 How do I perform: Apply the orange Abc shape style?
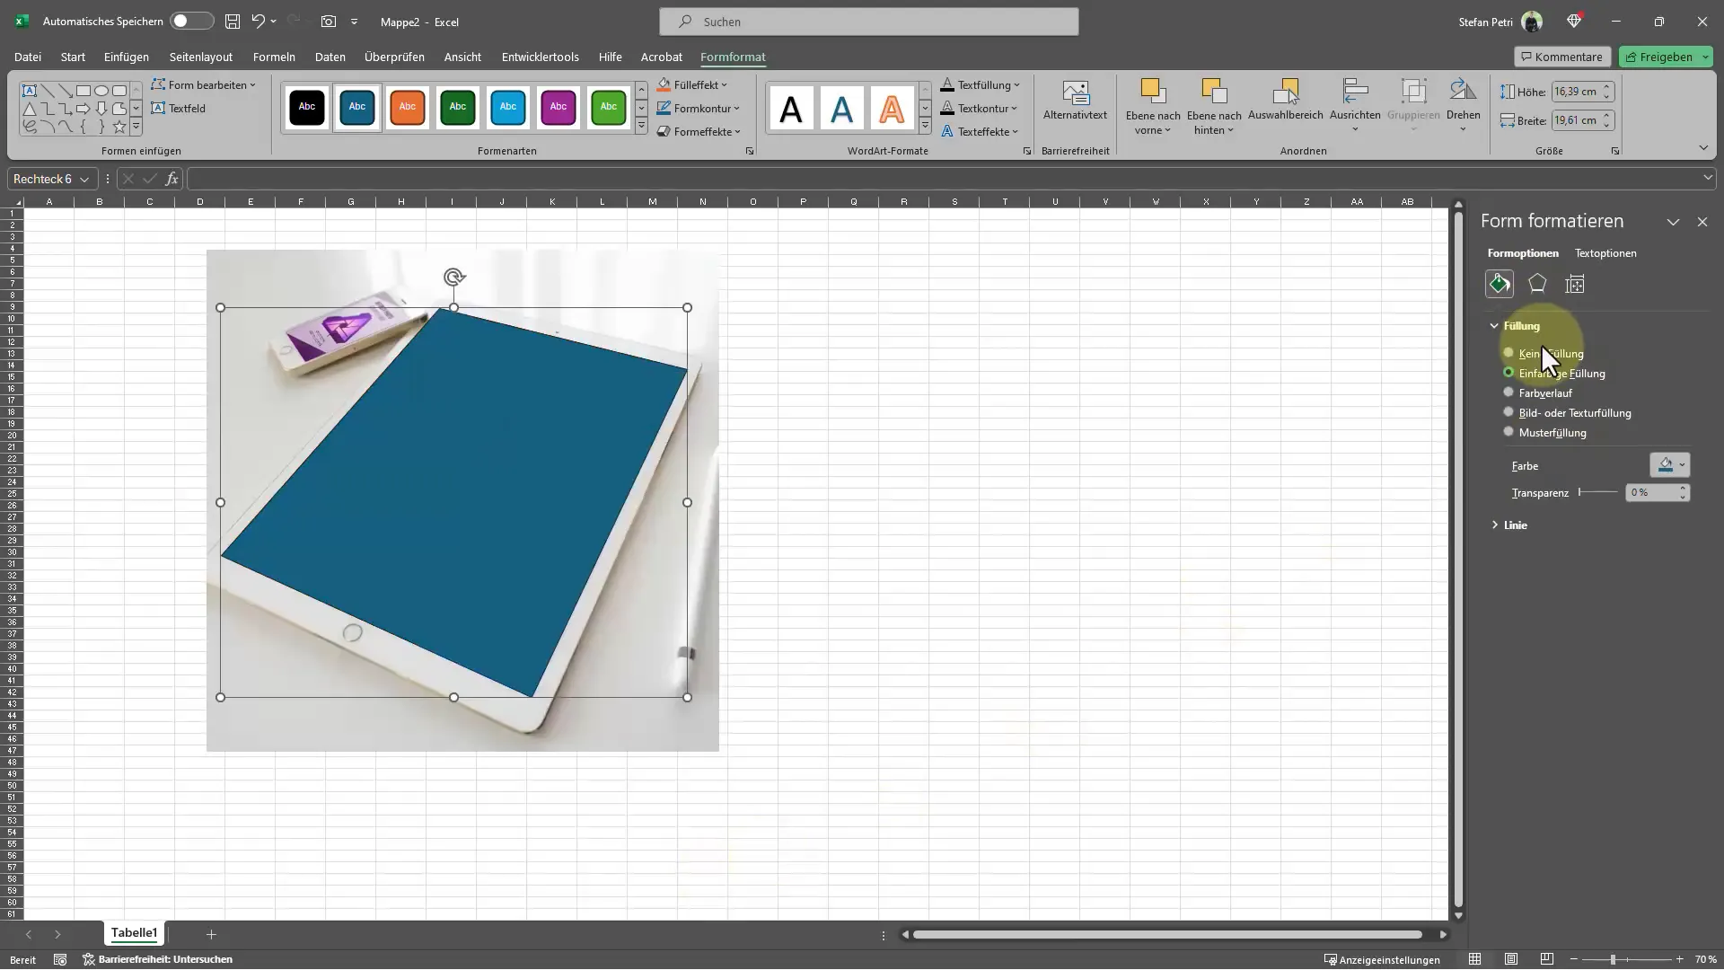408,107
